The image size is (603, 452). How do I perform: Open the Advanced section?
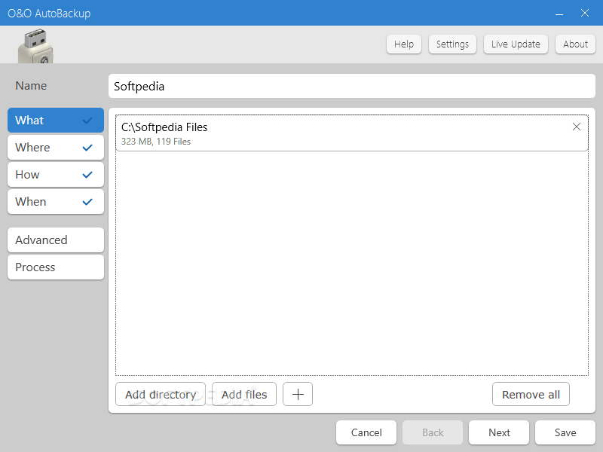click(56, 240)
